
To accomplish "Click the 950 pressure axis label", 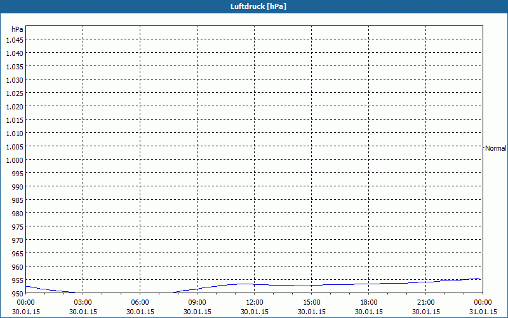I will click(x=18, y=294).
